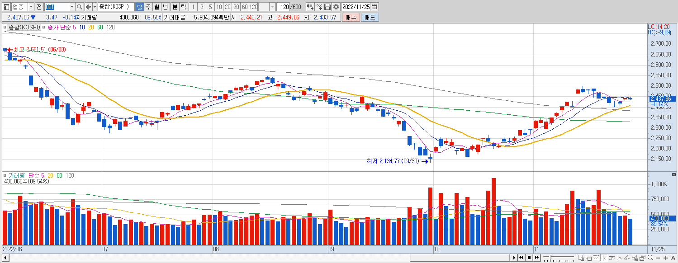
Task: Choose the 20 interval button
Action: pyautogui.click(x=228, y=7)
